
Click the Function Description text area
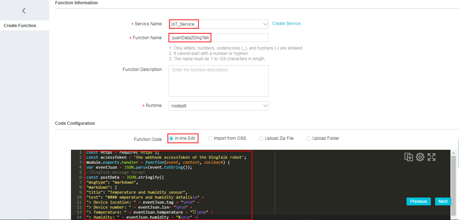pyautogui.click(x=218, y=81)
